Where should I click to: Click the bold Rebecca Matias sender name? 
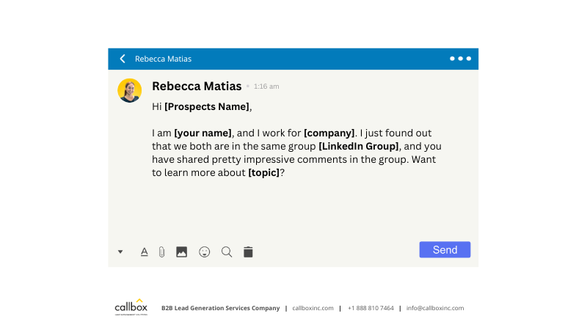click(197, 86)
